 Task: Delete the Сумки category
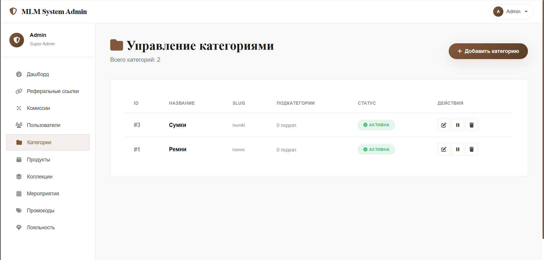click(x=472, y=125)
